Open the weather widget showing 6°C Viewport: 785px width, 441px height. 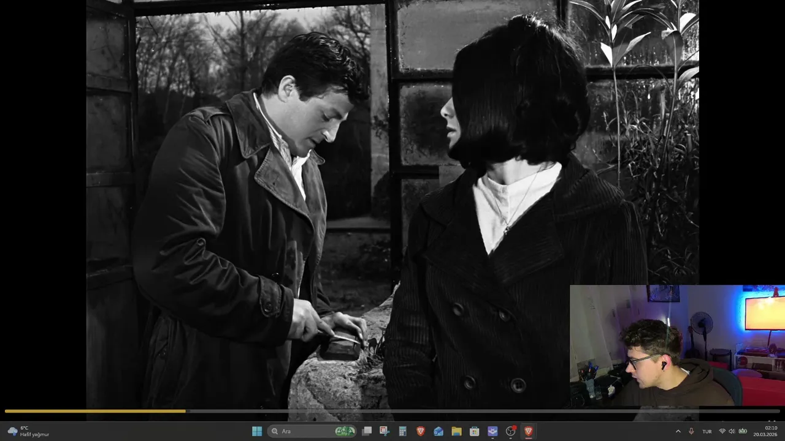pyautogui.click(x=28, y=431)
